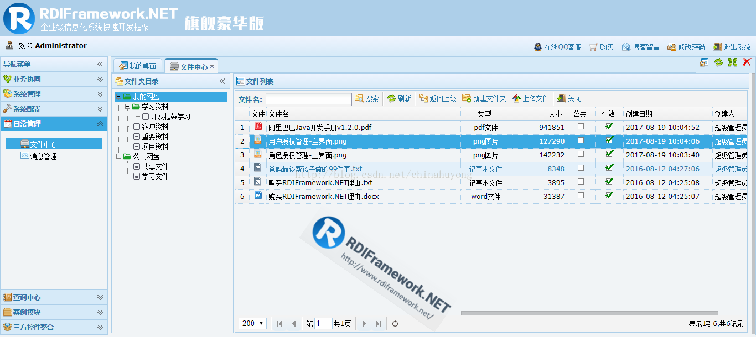This screenshot has width=756, height=337.
Task: Open the page size 200 dropdown
Action: click(x=253, y=323)
